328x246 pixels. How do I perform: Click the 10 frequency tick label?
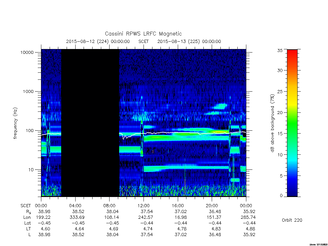click(31, 170)
